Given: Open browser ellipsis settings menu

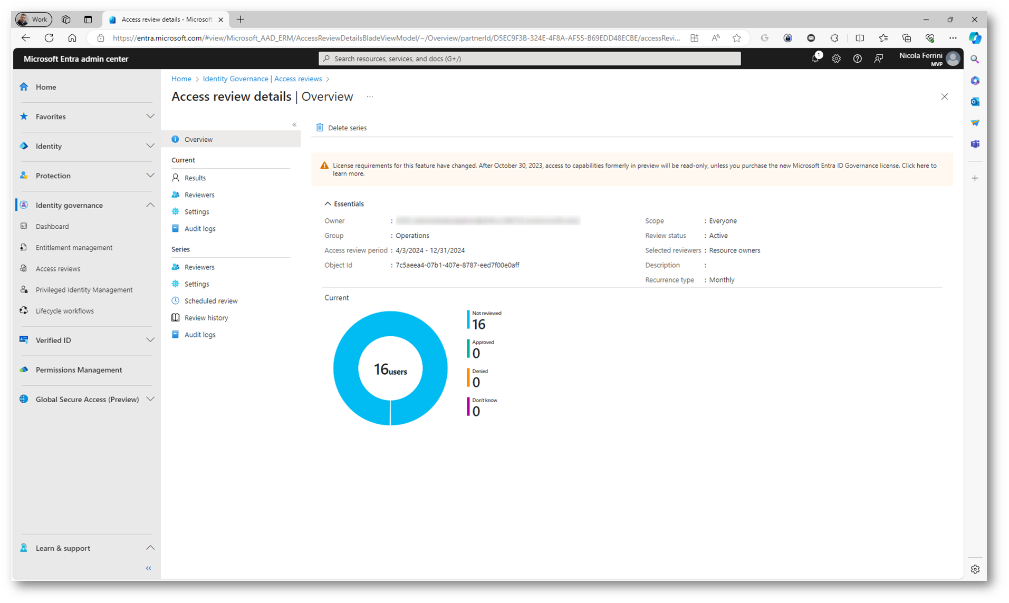Looking at the screenshot, I should click(953, 38).
